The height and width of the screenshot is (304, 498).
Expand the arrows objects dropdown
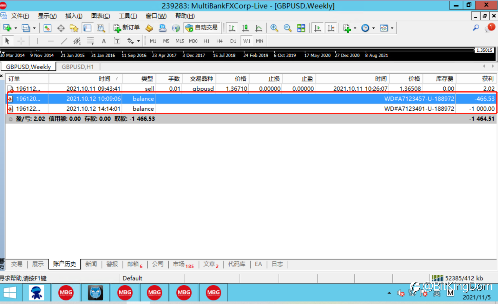[138, 41]
